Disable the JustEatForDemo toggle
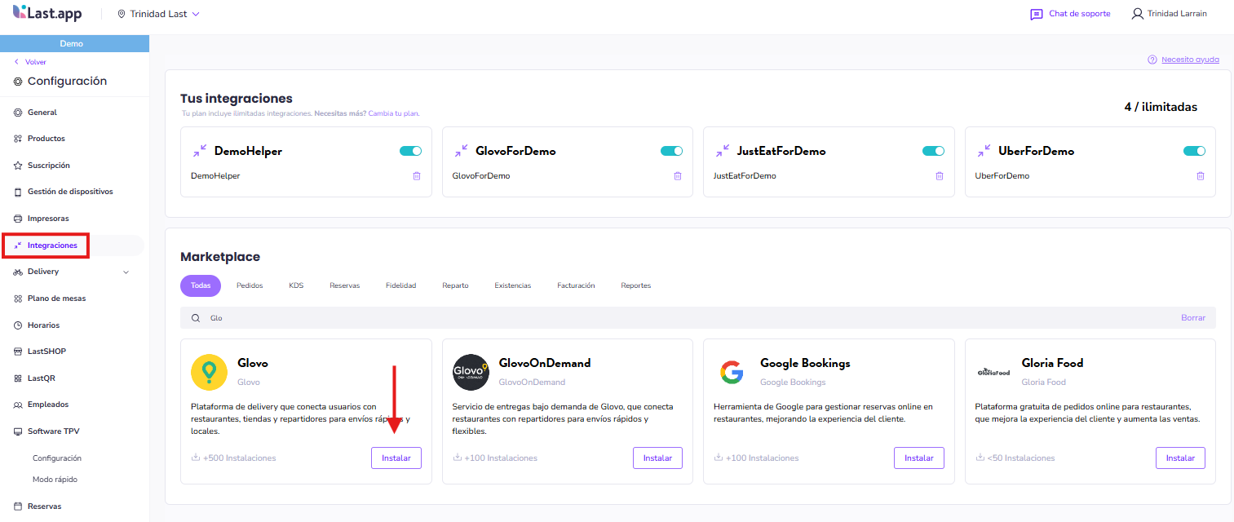 [x=933, y=151]
